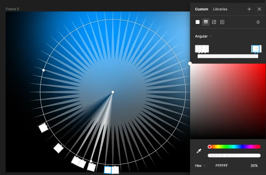Open the Angular gradient type dropdown
This screenshot has width=266, height=175.
(203, 36)
